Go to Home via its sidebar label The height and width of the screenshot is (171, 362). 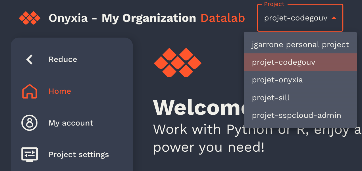60,91
